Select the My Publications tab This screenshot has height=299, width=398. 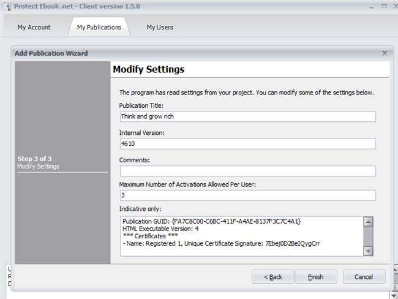[99, 27]
